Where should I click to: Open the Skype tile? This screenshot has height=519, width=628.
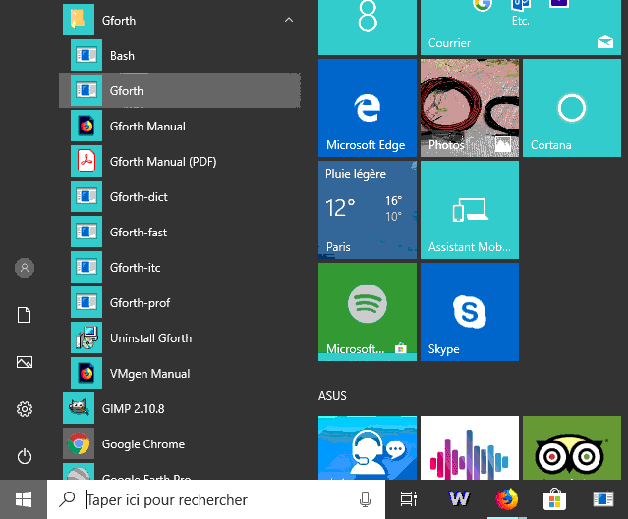click(470, 312)
